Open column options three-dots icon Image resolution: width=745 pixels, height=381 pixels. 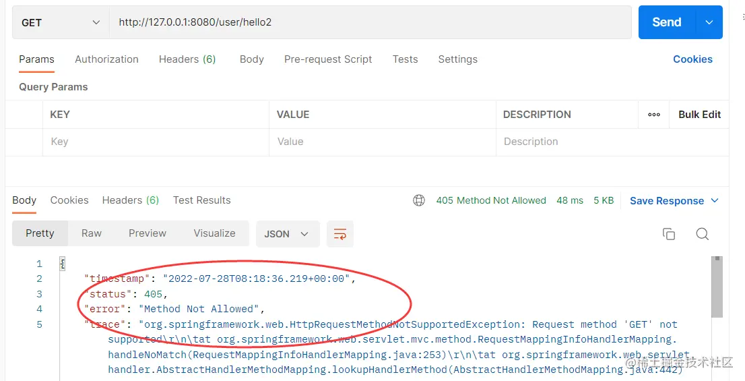[x=654, y=115]
